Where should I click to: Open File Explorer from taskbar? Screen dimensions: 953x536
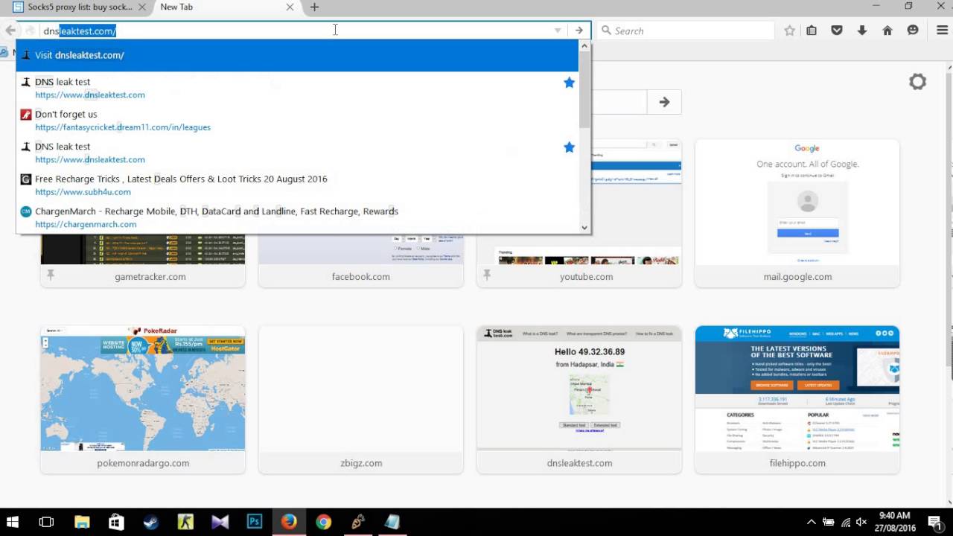pyautogui.click(x=81, y=522)
